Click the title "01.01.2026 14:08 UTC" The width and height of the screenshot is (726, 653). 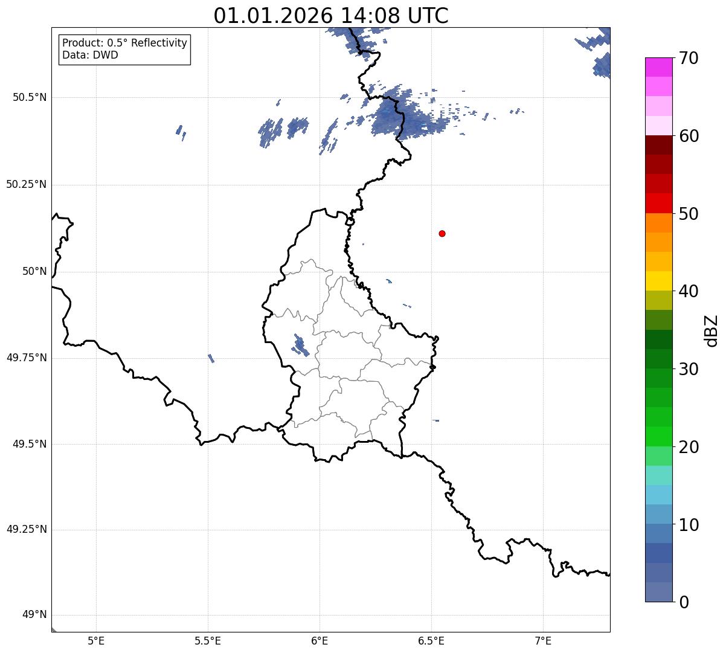[331, 15]
